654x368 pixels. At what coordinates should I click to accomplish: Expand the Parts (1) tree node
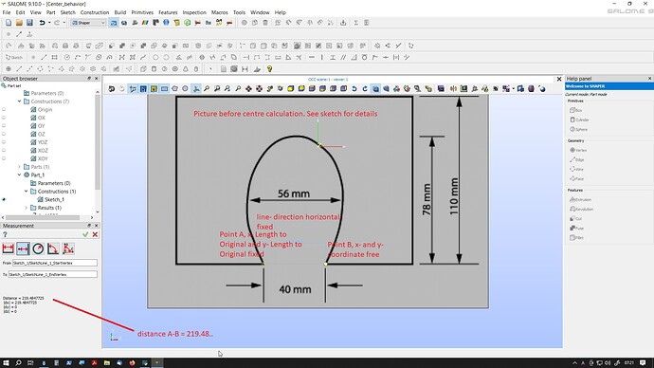[x=19, y=167]
